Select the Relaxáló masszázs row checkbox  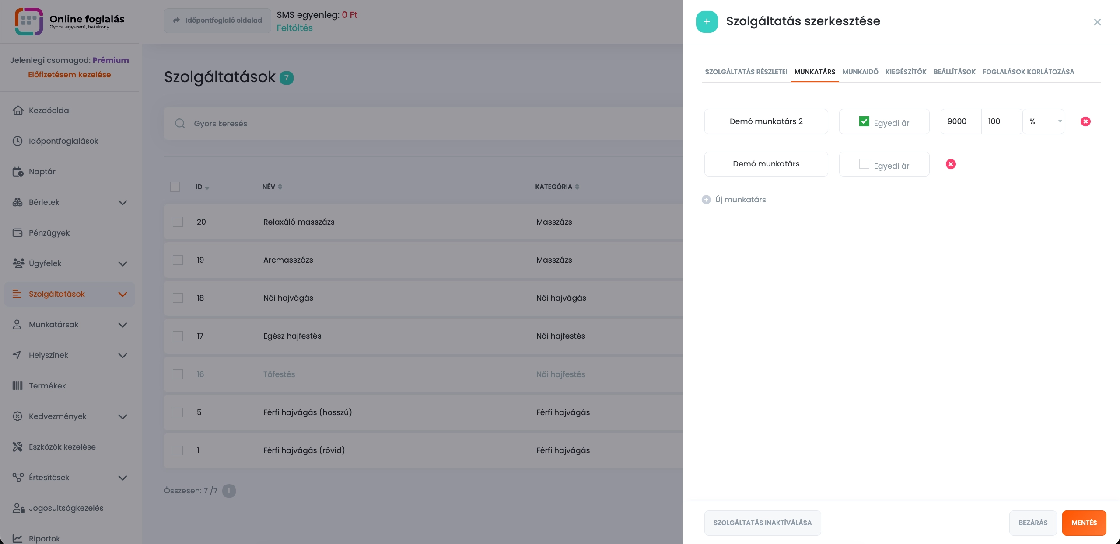pos(178,222)
